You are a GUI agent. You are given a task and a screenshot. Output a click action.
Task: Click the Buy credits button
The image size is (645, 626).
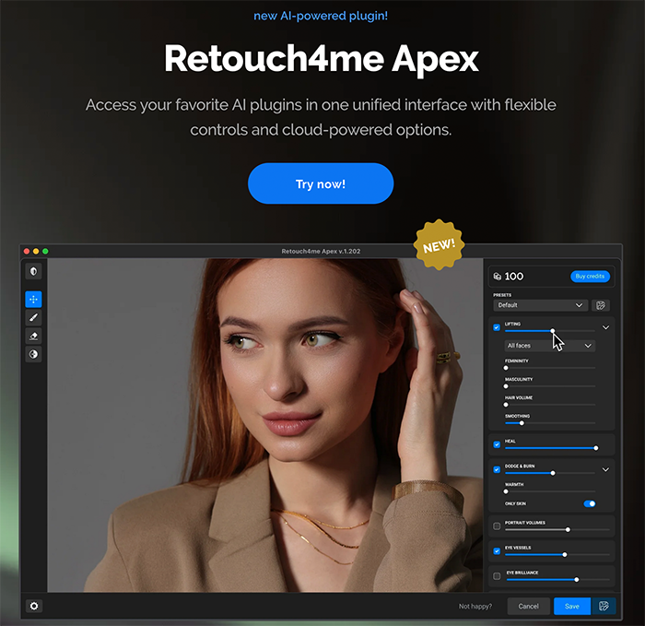(590, 277)
